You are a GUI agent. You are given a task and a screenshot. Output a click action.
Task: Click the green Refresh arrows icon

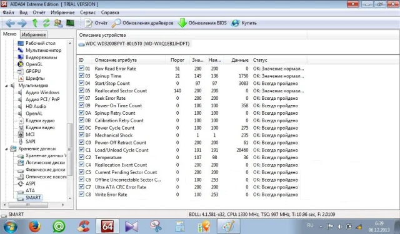coord(46,23)
